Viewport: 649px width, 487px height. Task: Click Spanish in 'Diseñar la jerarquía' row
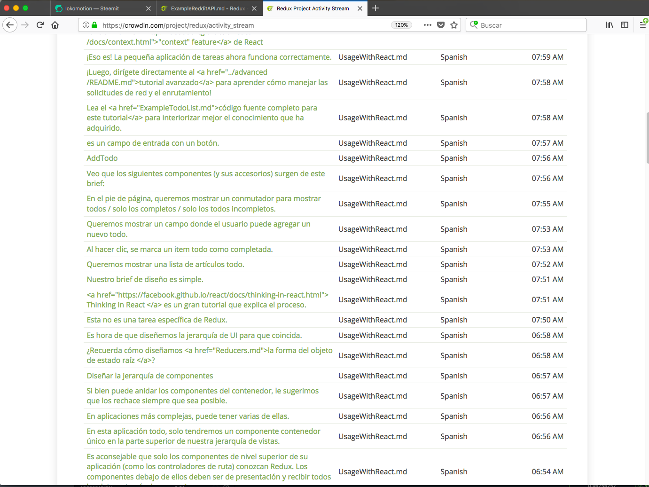point(454,376)
